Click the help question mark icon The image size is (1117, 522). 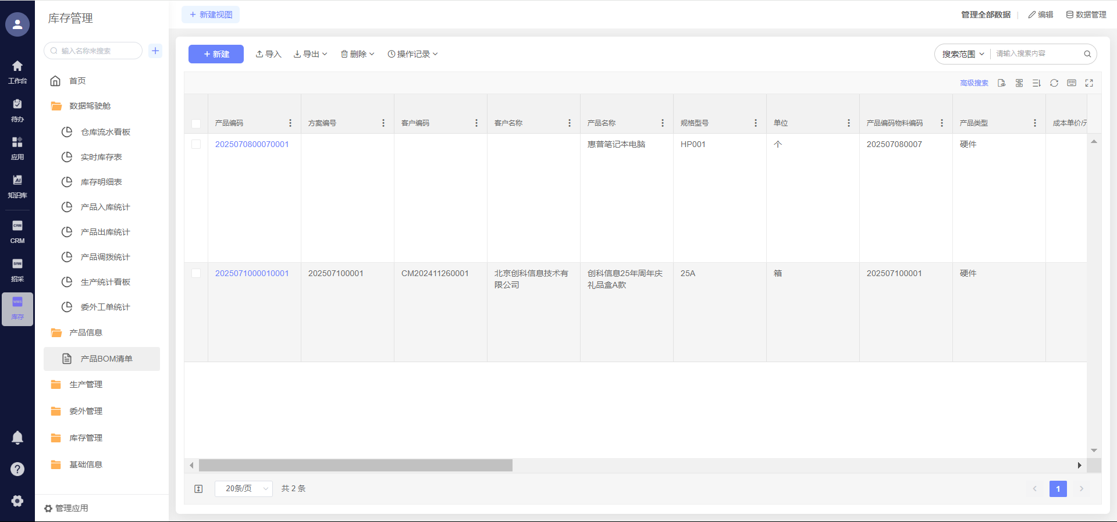point(17,469)
